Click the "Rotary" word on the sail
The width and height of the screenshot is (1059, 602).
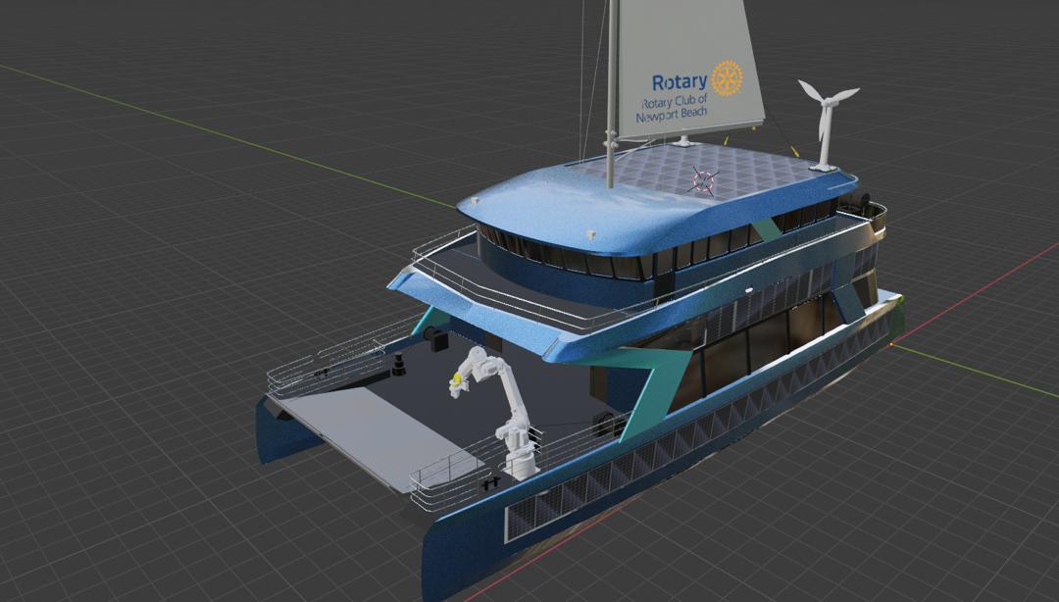click(x=679, y=82)
